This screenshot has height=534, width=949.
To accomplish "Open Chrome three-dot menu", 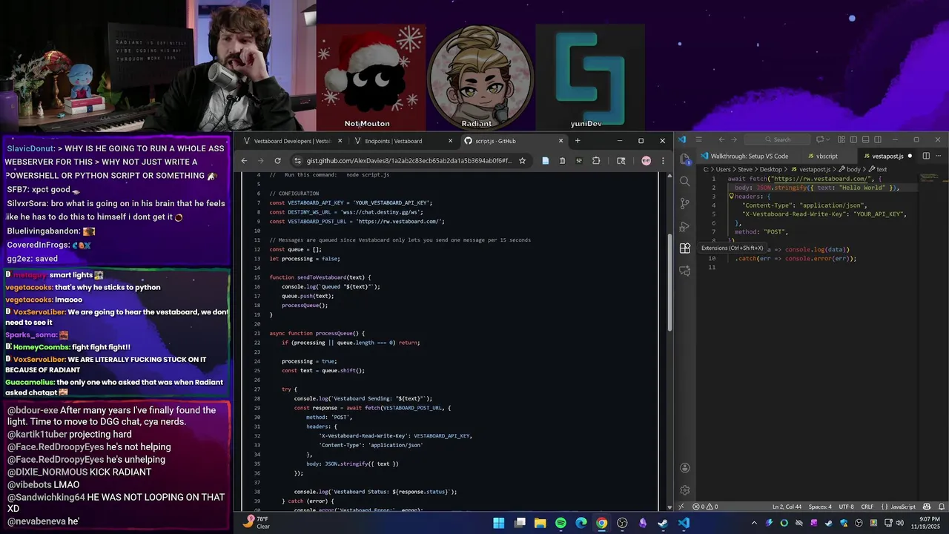I will click(x=663, y=161).
